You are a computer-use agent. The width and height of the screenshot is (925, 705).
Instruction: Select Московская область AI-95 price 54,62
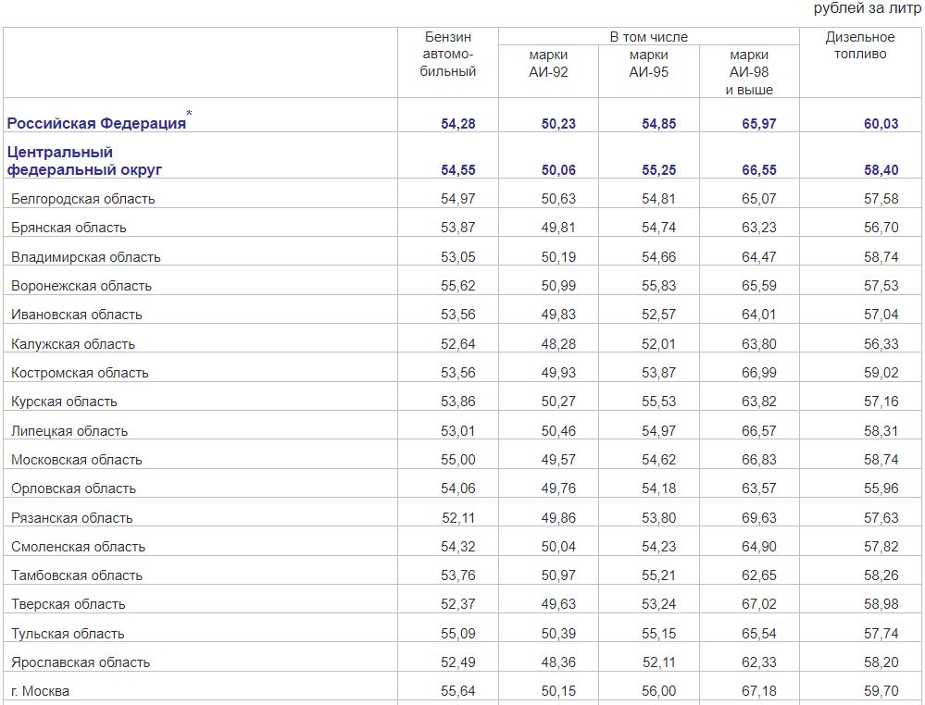[x=658, y=459]
